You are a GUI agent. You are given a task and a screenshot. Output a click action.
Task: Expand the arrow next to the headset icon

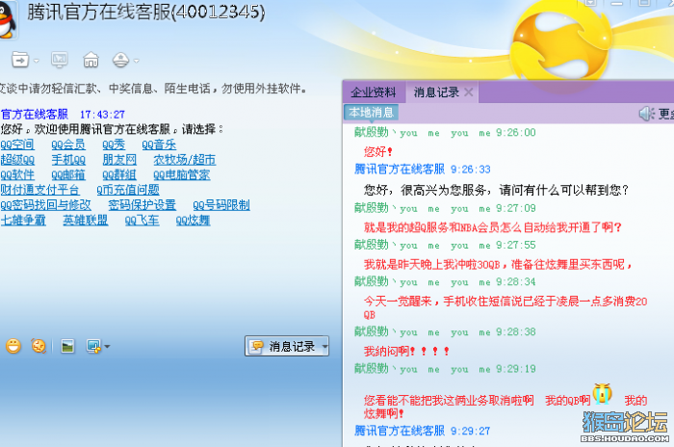pos(137,61)
